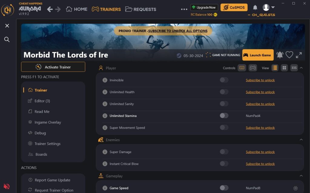Expand the trainer view fullscreen

(299, 55)
